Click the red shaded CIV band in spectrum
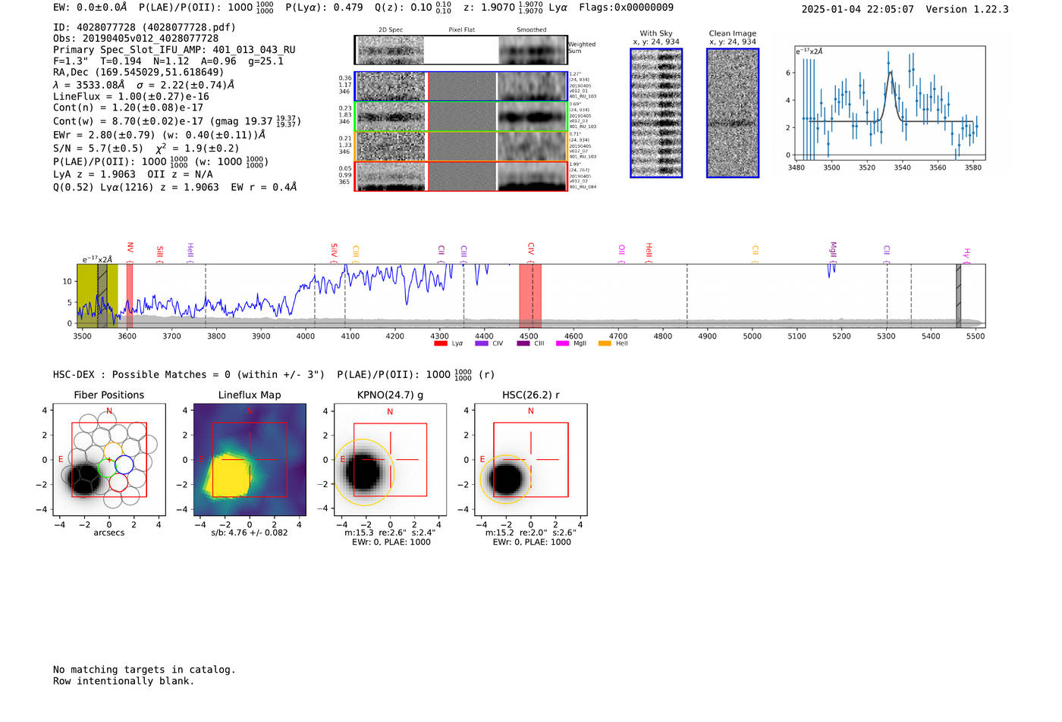 530,295
